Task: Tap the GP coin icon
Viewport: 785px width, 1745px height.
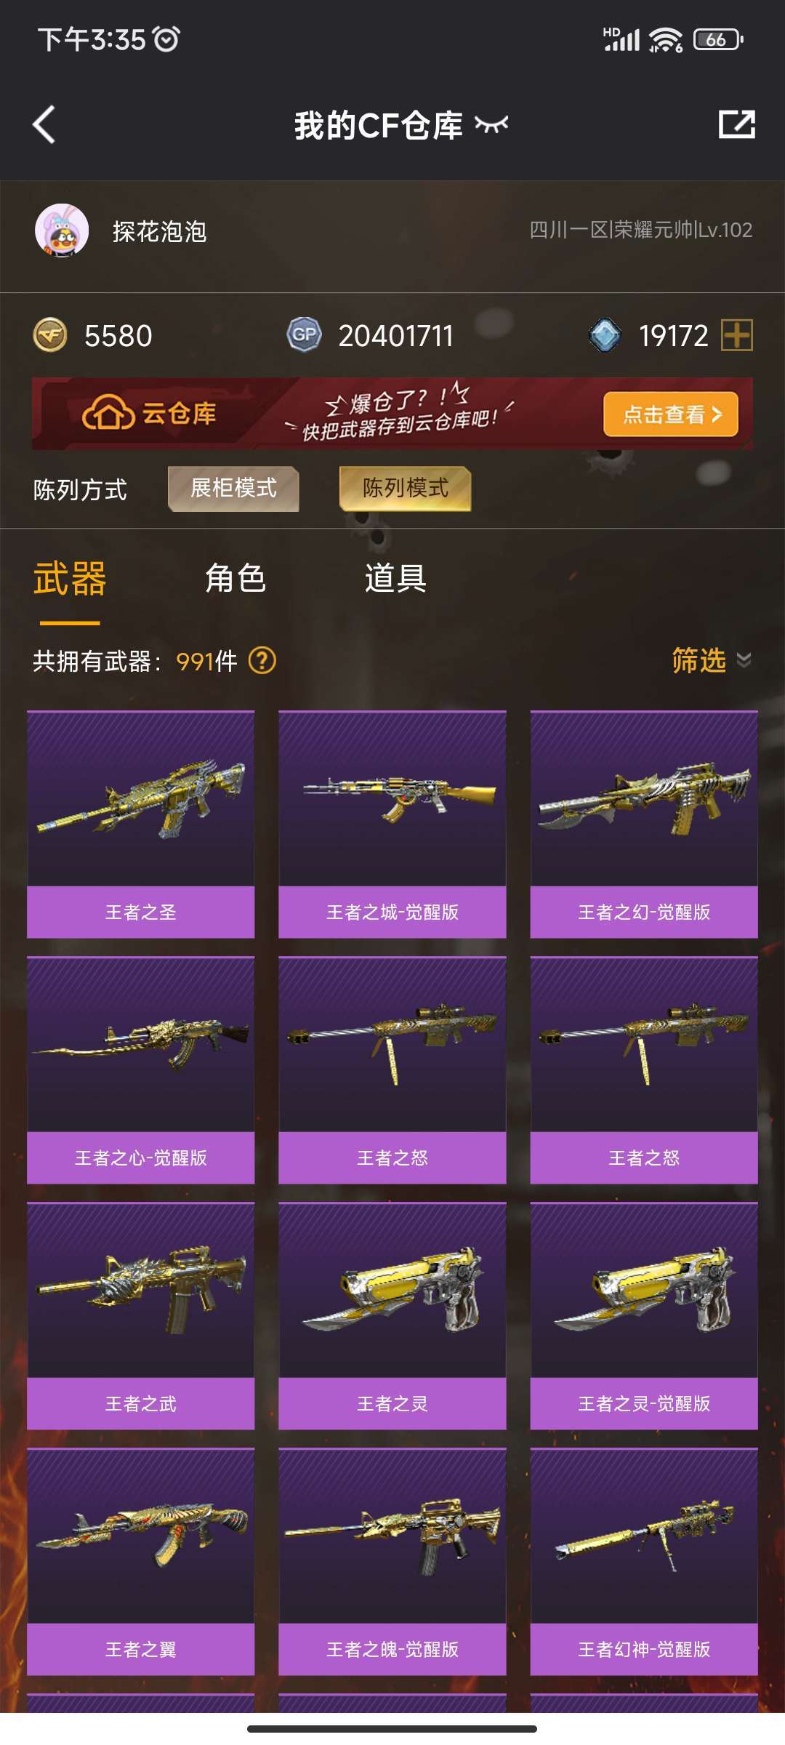Action: point(305,335)
